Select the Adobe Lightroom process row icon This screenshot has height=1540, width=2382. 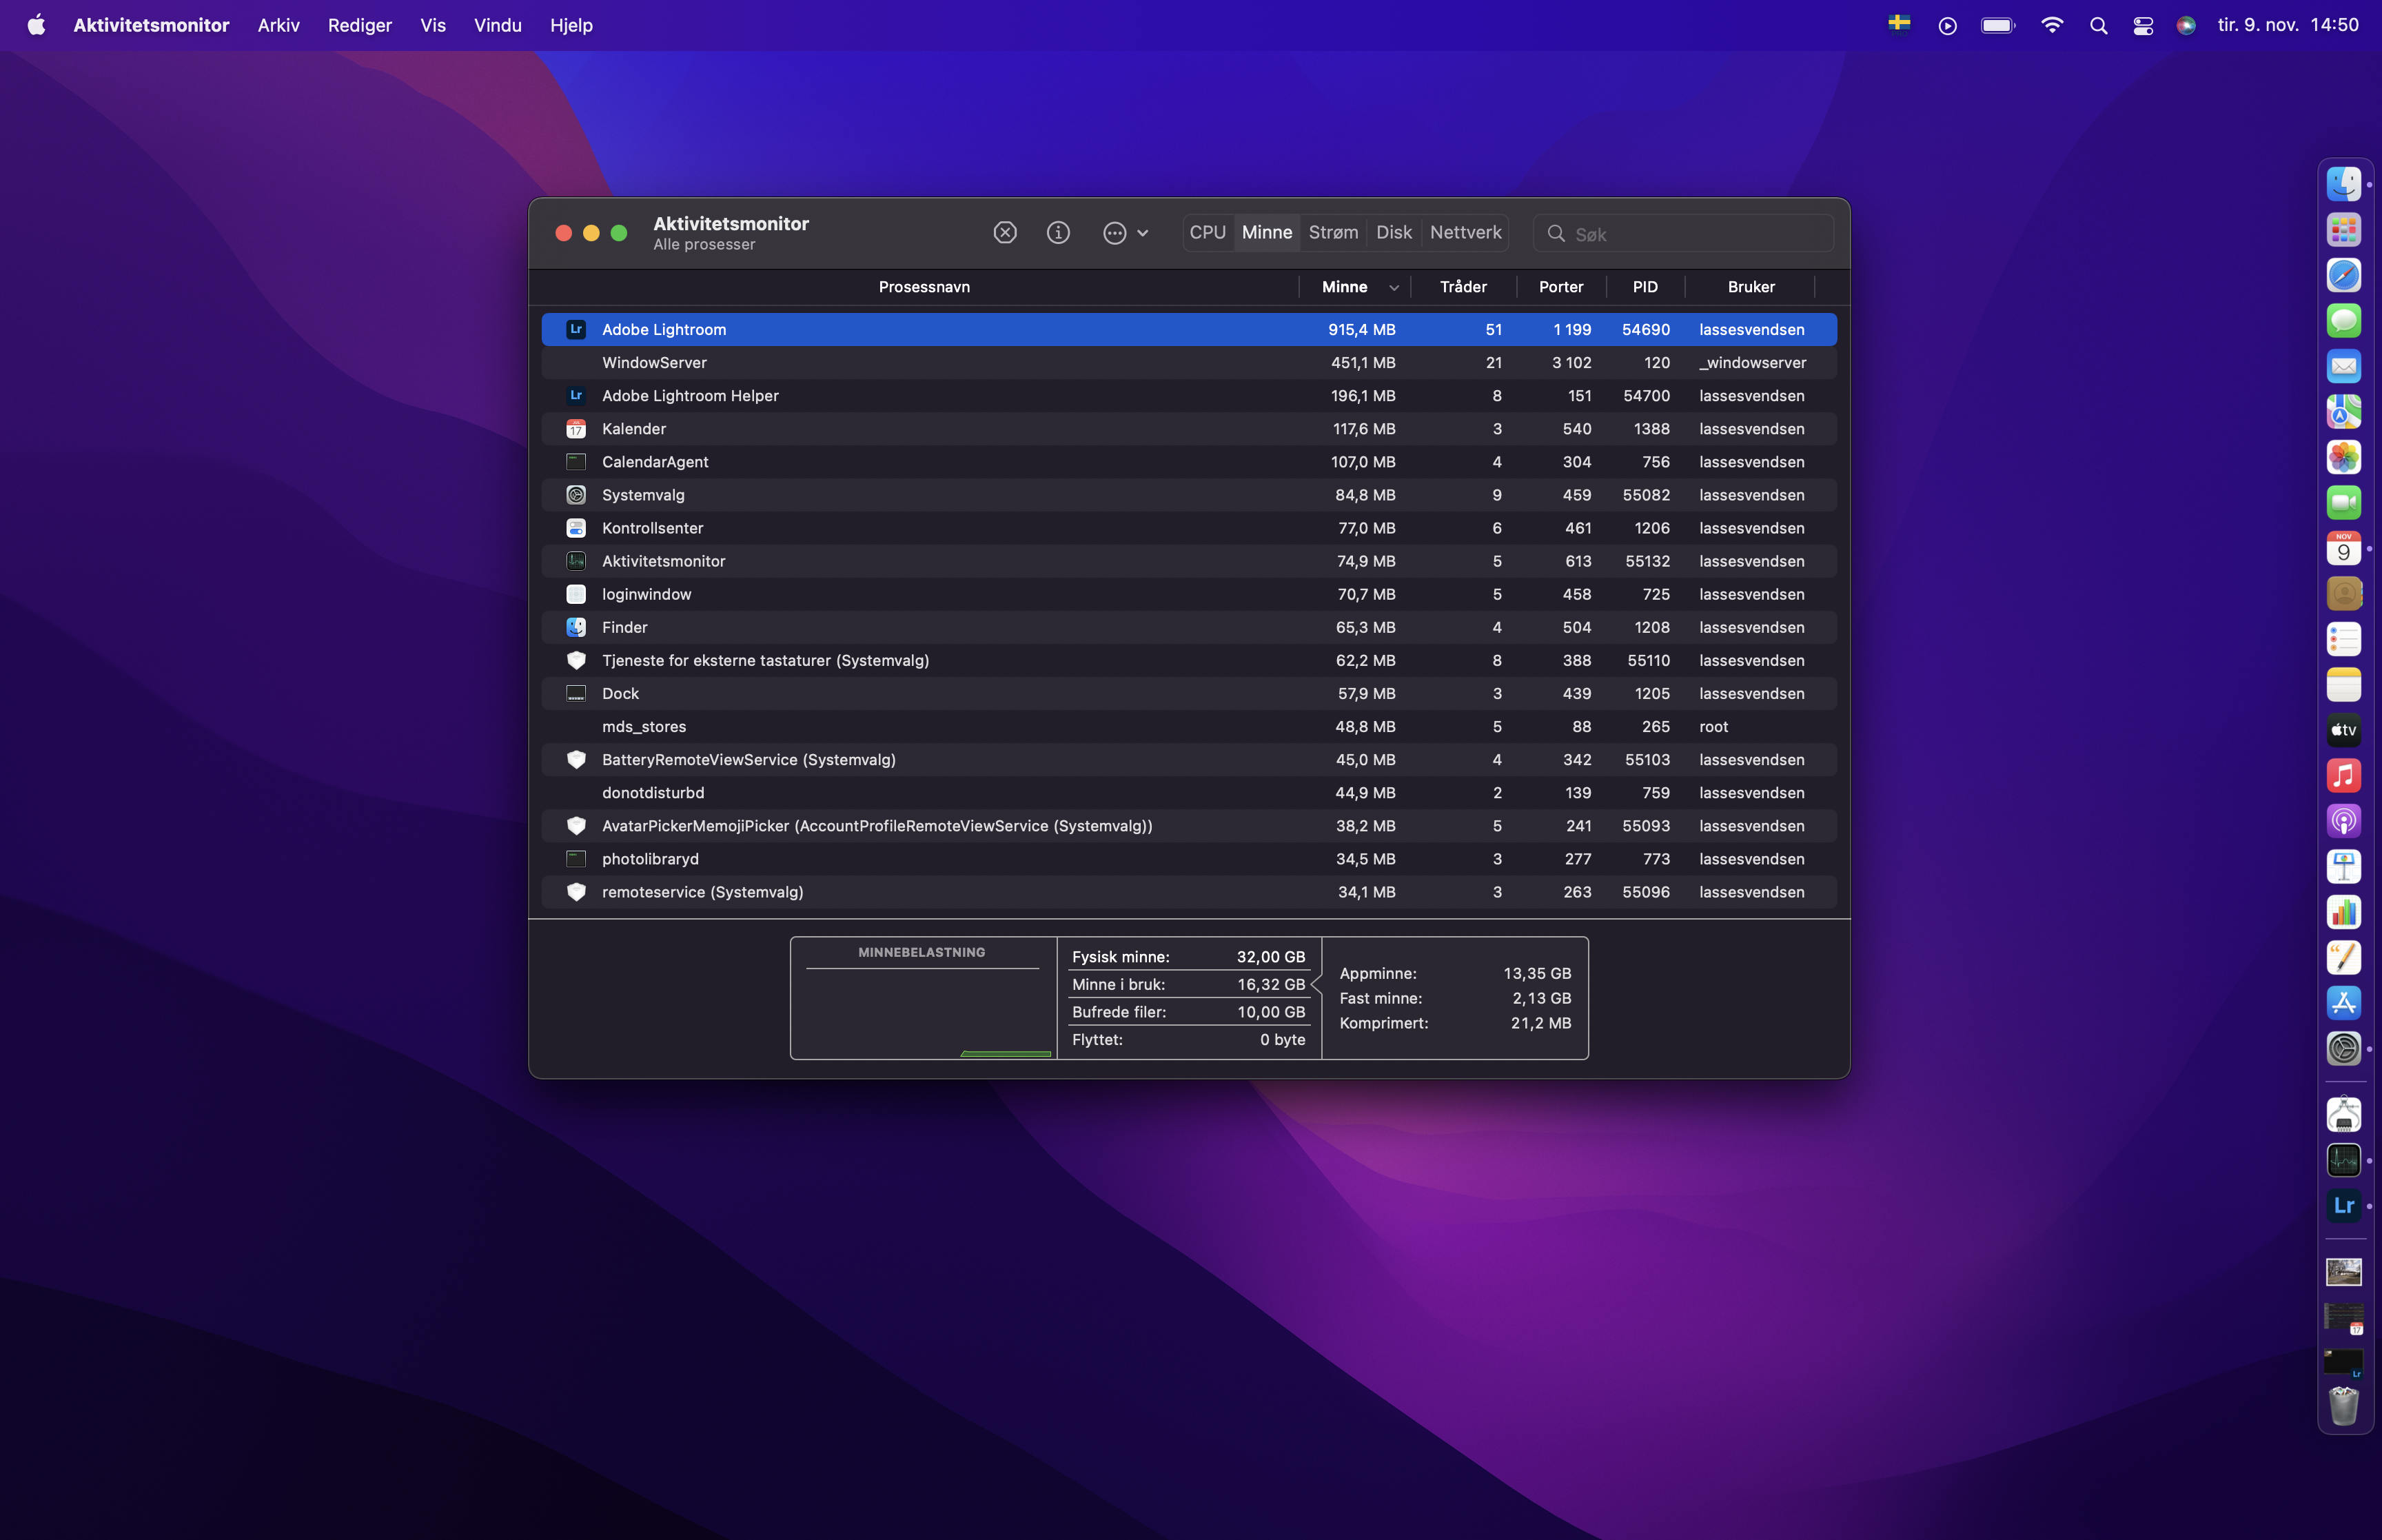point(576,329)
